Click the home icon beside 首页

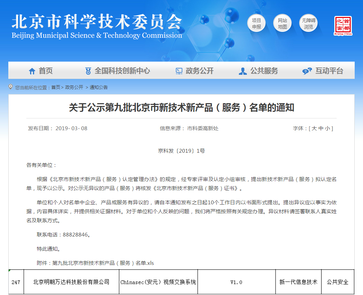[x=32, y=71]
